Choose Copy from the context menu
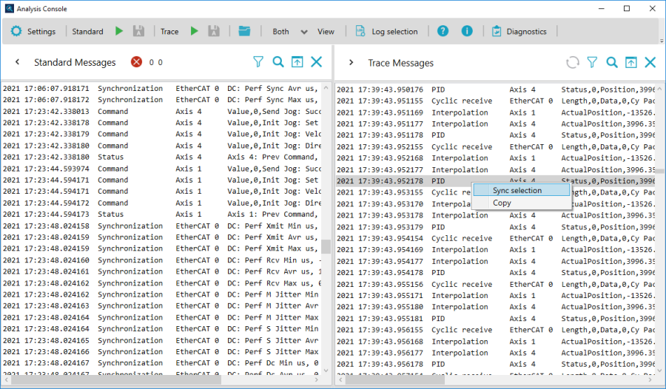Viewport: 666px width, 389px height. pos(502,203)
